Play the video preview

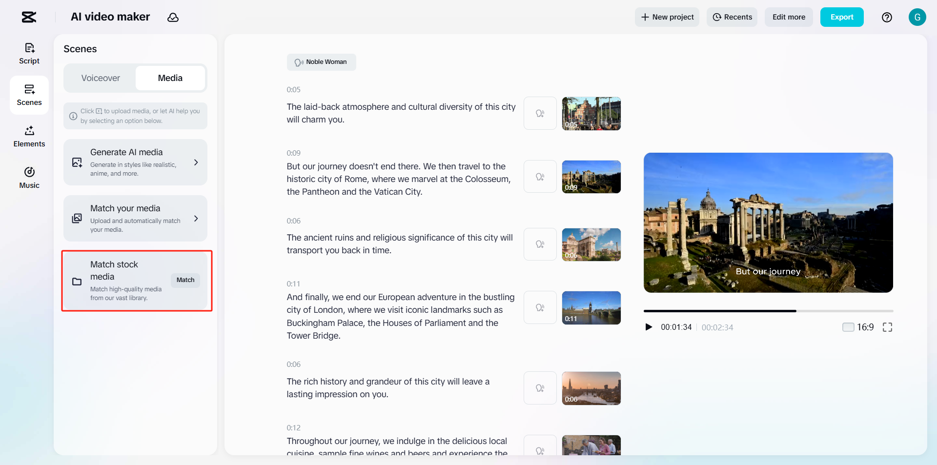coord(649,327)
